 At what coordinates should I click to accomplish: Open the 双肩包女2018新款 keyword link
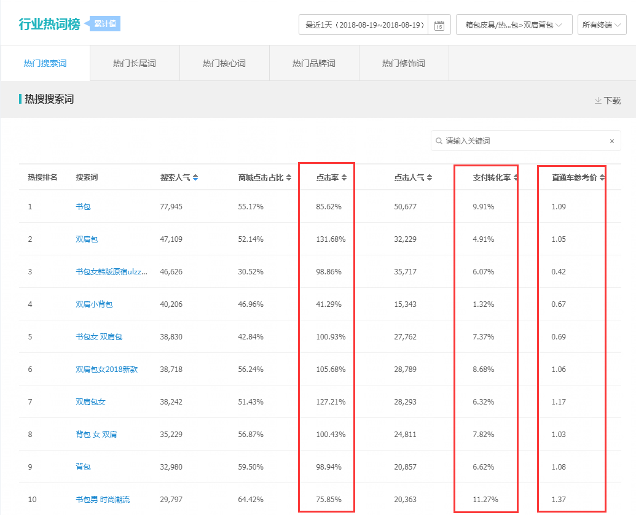pyautogui.click(x=106, y=370)
